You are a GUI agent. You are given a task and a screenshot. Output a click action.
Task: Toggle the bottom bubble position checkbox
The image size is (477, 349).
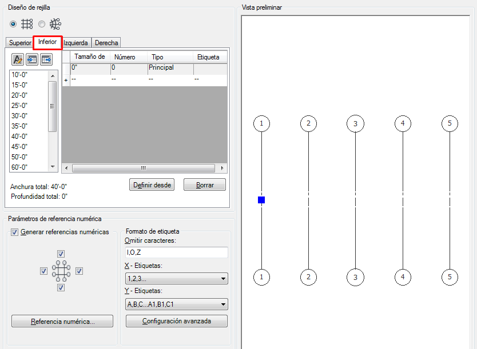point(61,288)
